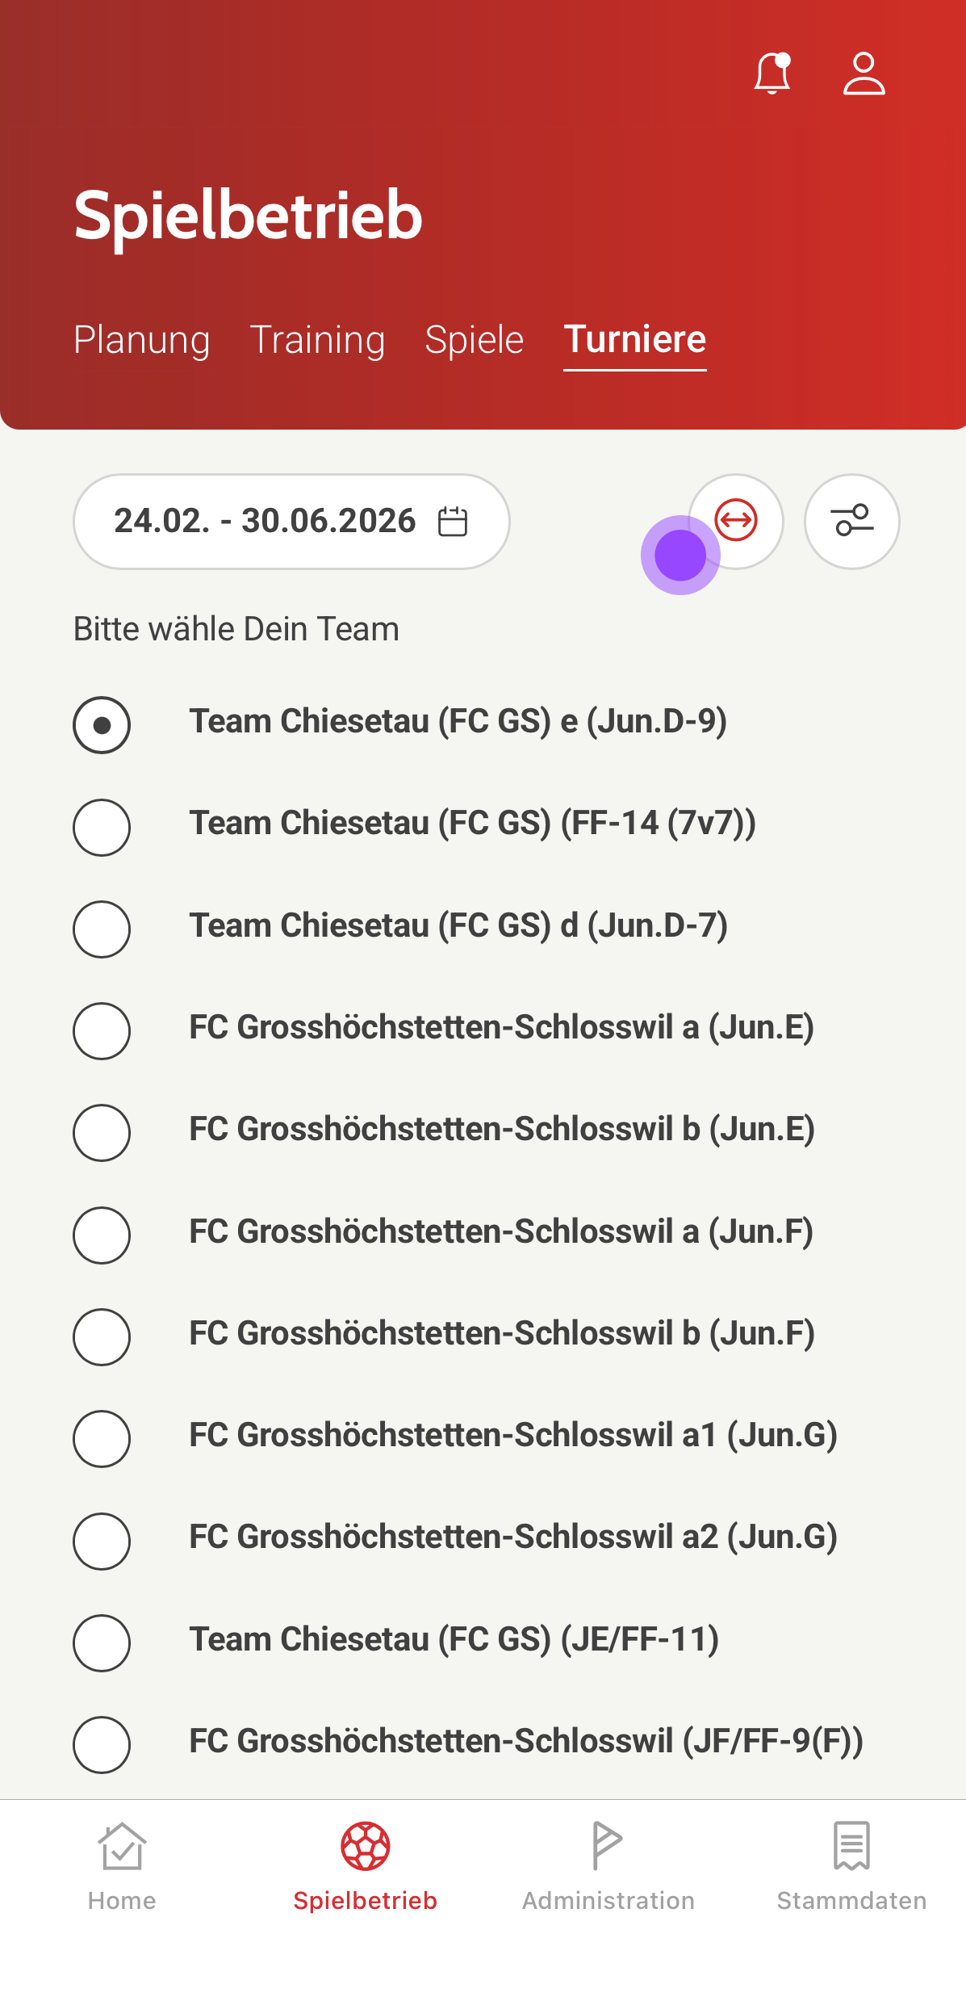This screenshot has height=2001, width=966.
Task: Open the filter settings sliders icon
Action: coord(852,521)
